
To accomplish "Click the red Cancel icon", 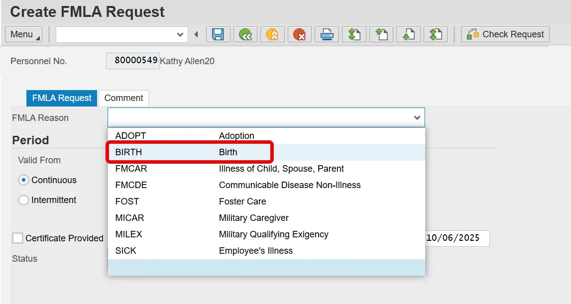I will pos(299,34).
